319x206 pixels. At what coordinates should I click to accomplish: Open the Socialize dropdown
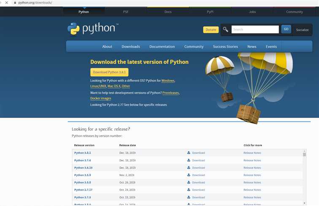(302, 30)
